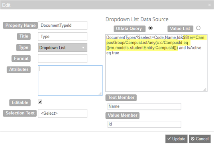The image size is (214, 145).
Task: Click the Text Member label
Action: point(121,98)
